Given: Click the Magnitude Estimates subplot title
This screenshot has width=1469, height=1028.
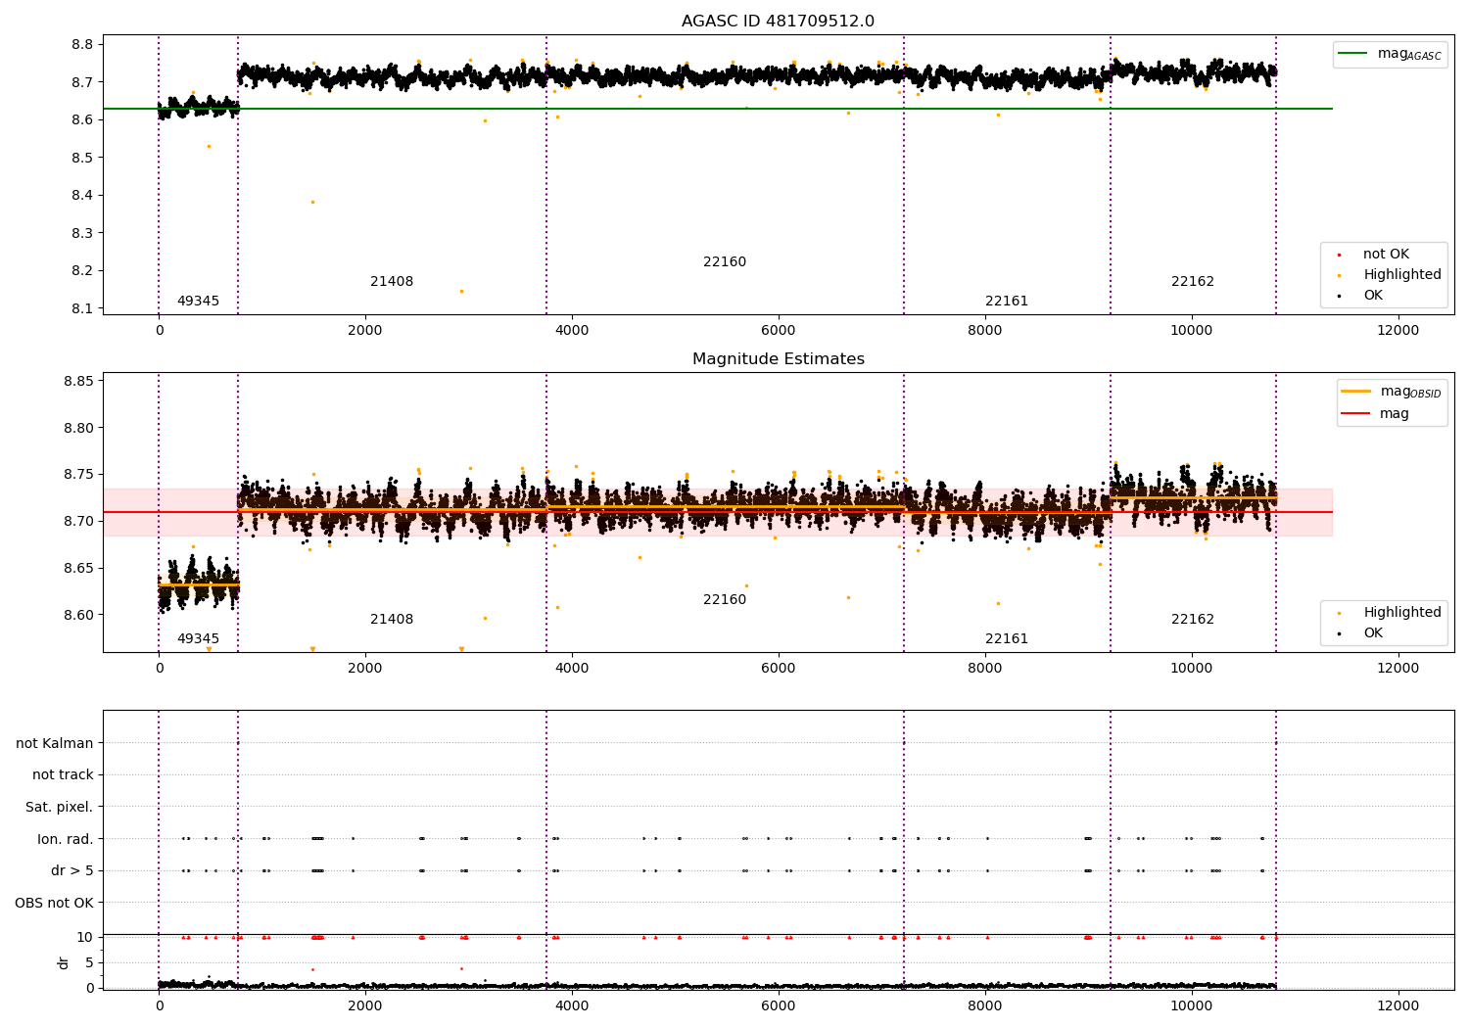Looking at the screenshot, I should point(778,359).
